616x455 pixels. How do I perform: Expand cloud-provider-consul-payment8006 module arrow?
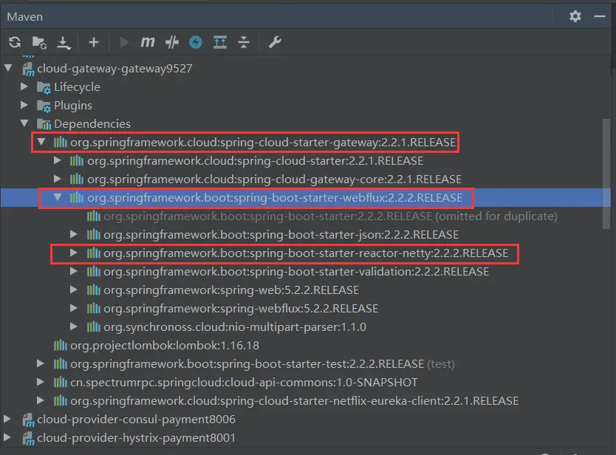click(7, 419)
